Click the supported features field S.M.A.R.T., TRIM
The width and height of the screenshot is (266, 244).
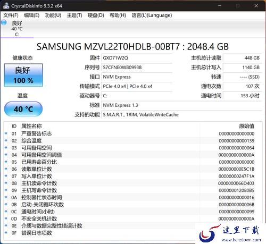181,115
